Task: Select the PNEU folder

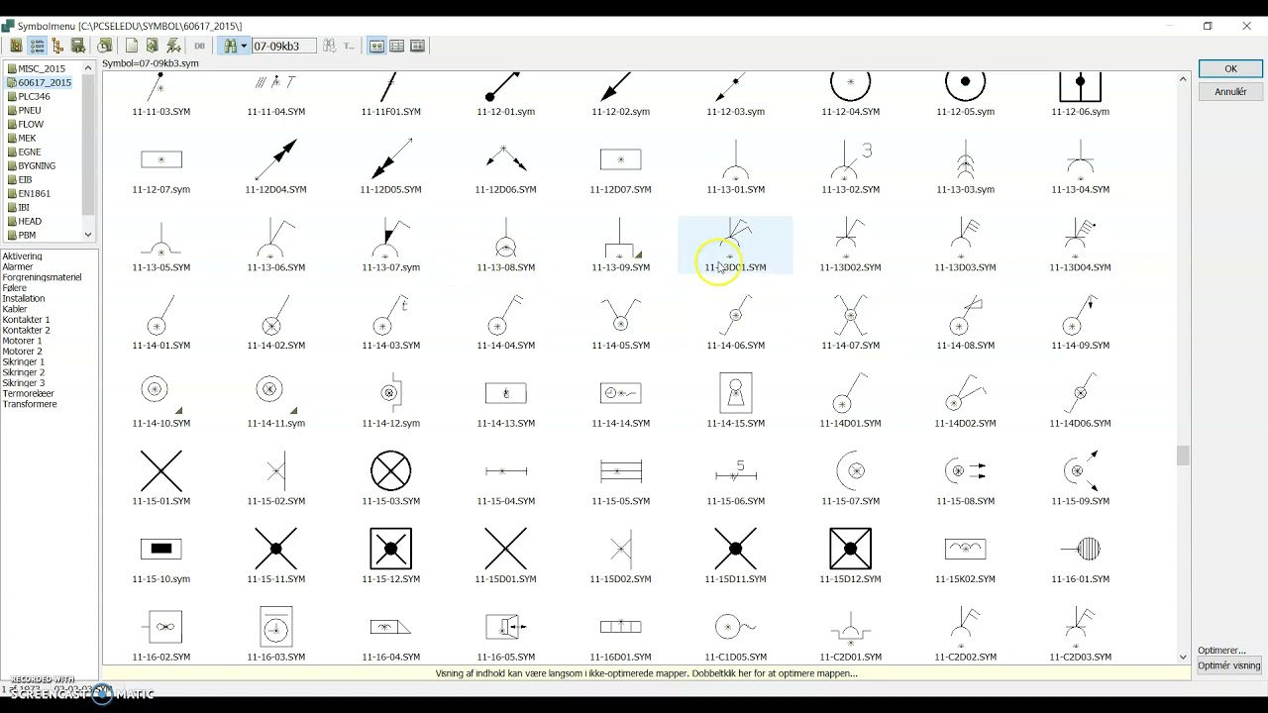Action: 29,110
